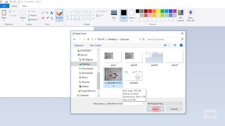Open the All Picture Files type dropdown

(165, 104)
